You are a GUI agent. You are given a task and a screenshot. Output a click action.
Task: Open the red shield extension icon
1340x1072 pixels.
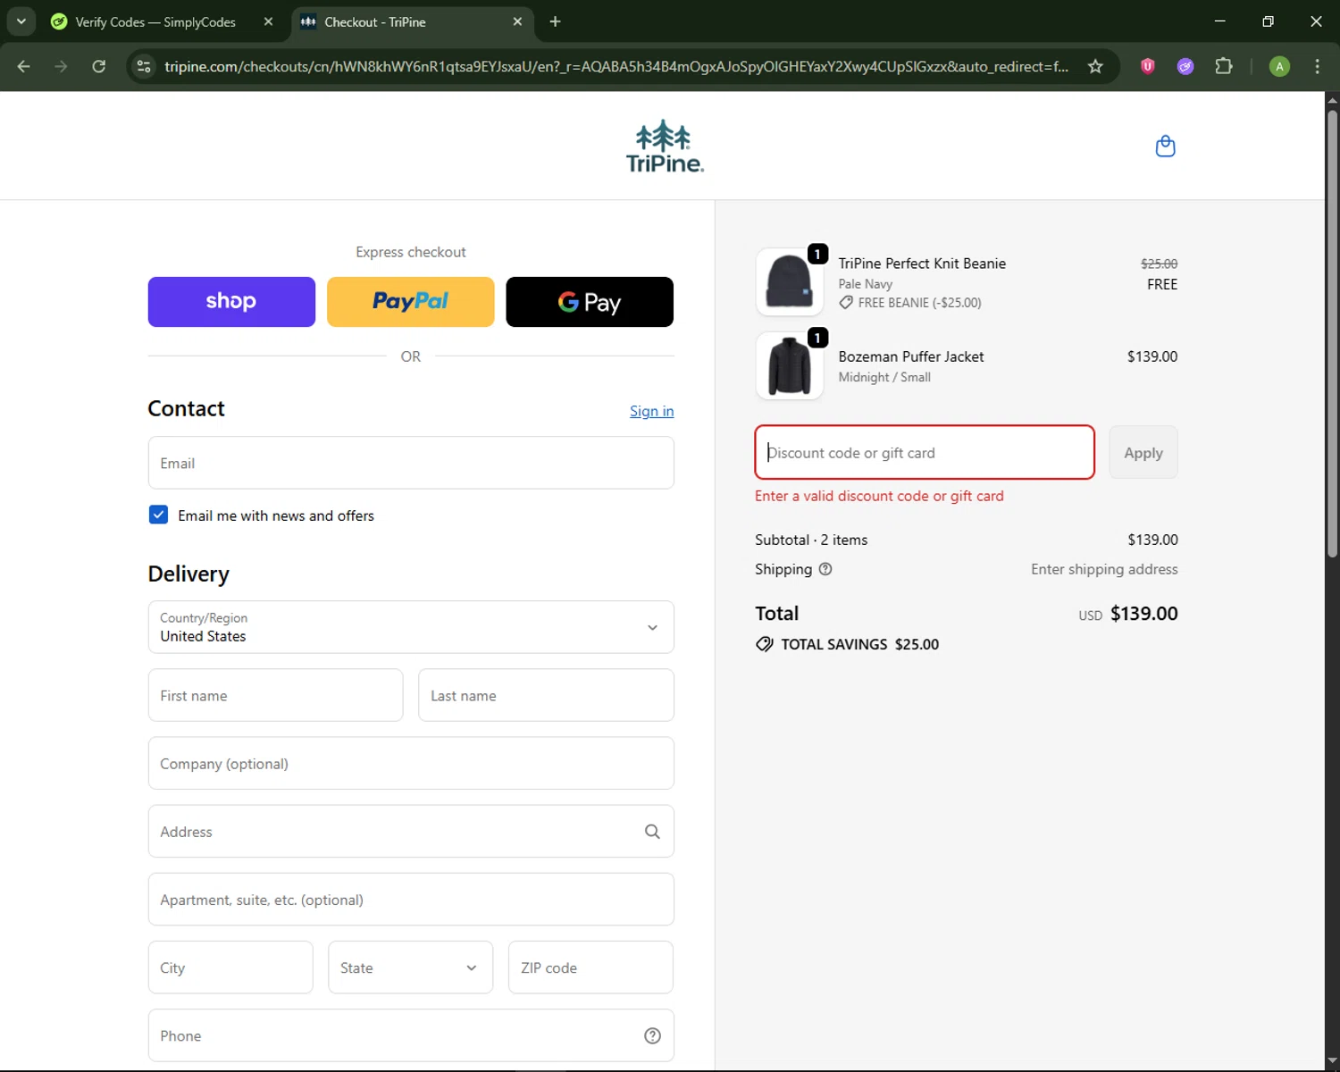pos(1148,66)
